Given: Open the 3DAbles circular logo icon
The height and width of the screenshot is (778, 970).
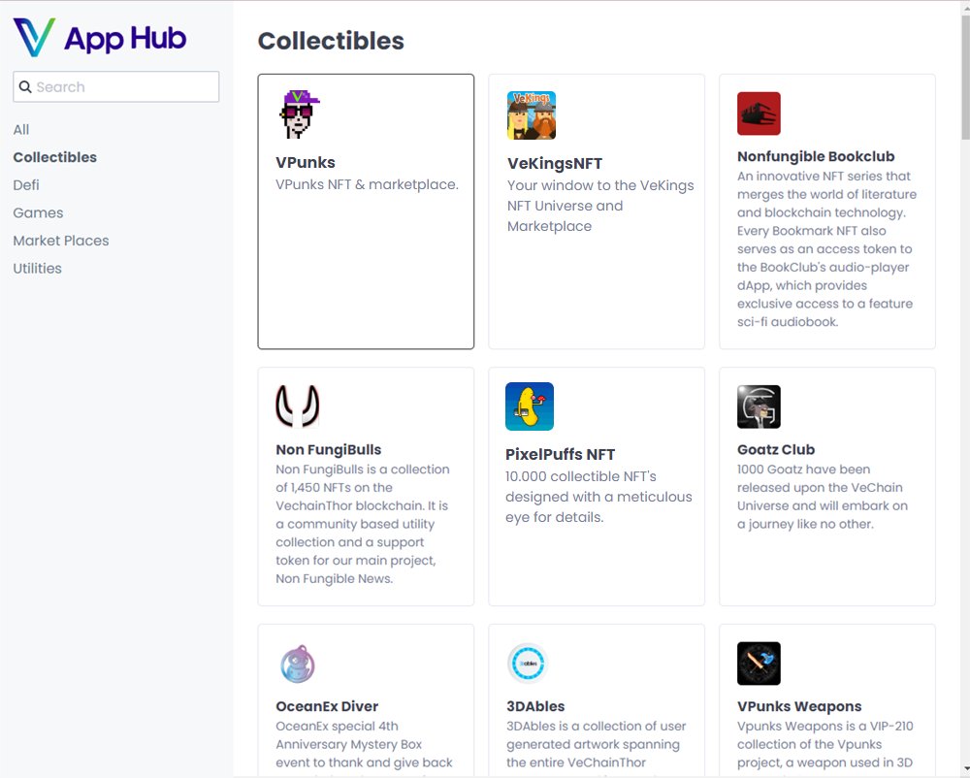Looking at the screenshot, I should point(528,663).
